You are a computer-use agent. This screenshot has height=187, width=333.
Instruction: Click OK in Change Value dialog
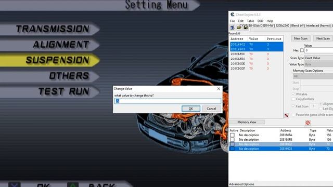191,109
